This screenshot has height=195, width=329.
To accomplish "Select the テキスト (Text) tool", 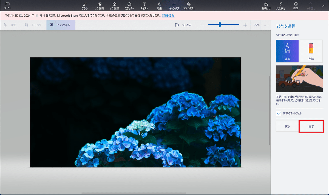I will tap(144, 6).
